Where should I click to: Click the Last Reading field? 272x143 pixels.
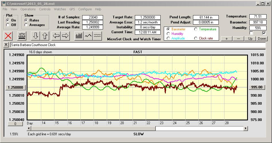tap(93, 22)
